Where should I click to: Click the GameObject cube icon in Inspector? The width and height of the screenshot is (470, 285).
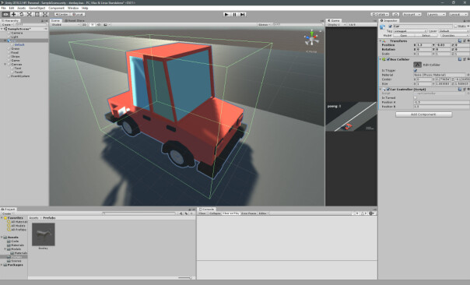[383, 27]
